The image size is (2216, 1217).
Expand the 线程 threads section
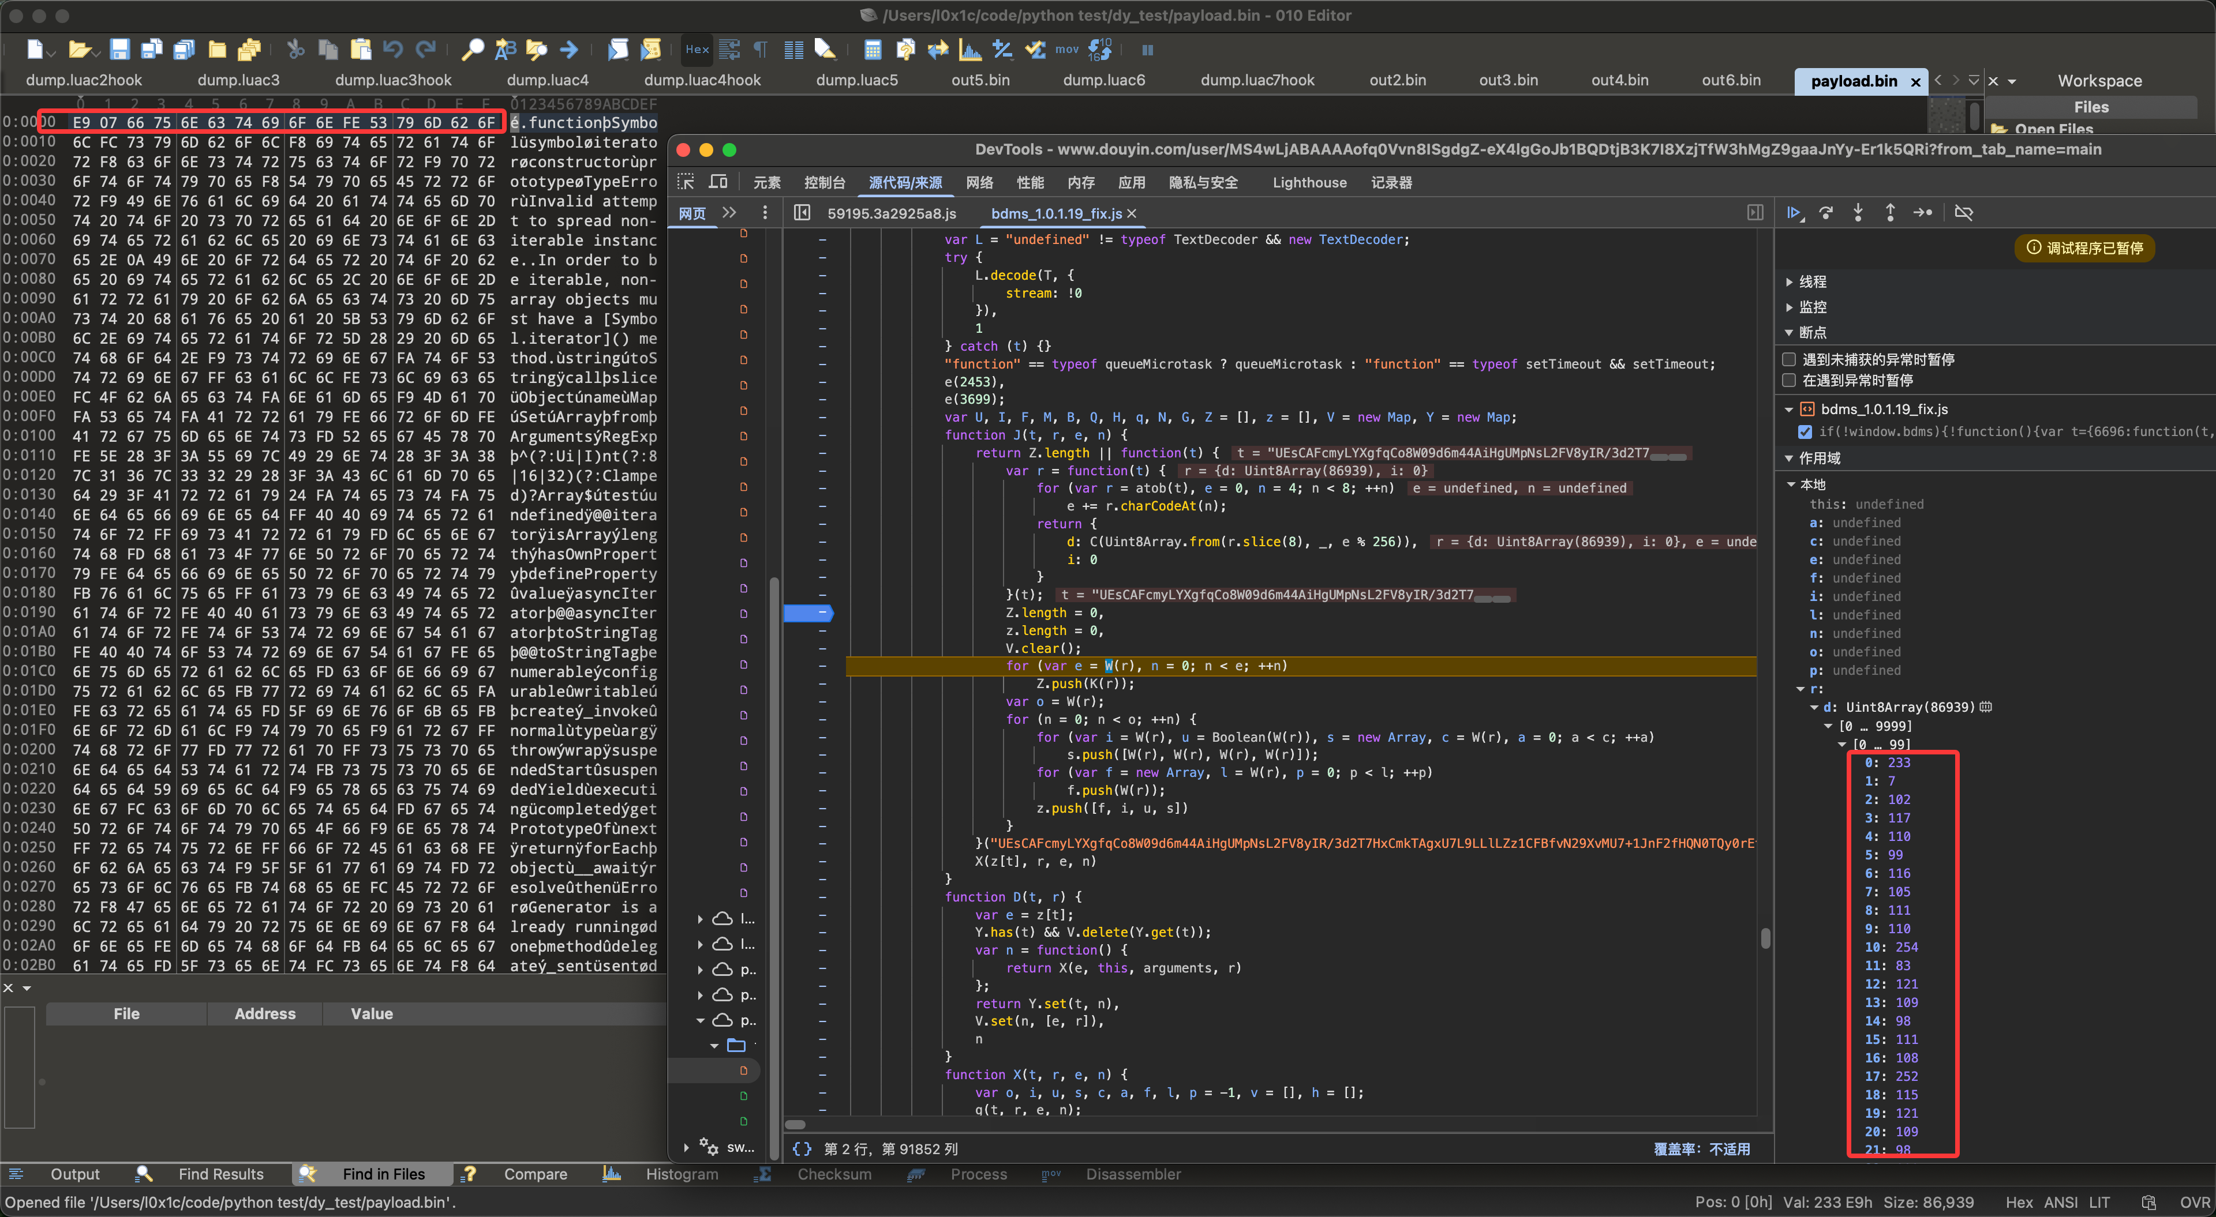pos(1811,281)
